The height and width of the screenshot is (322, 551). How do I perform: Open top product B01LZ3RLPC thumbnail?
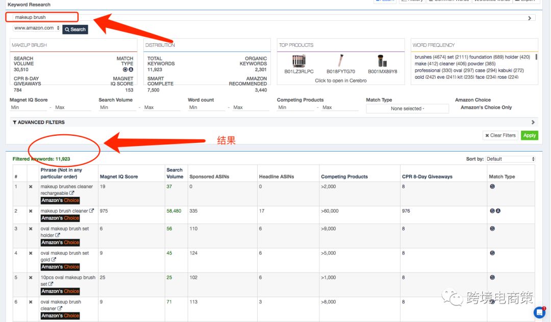[x=298, y=61]
